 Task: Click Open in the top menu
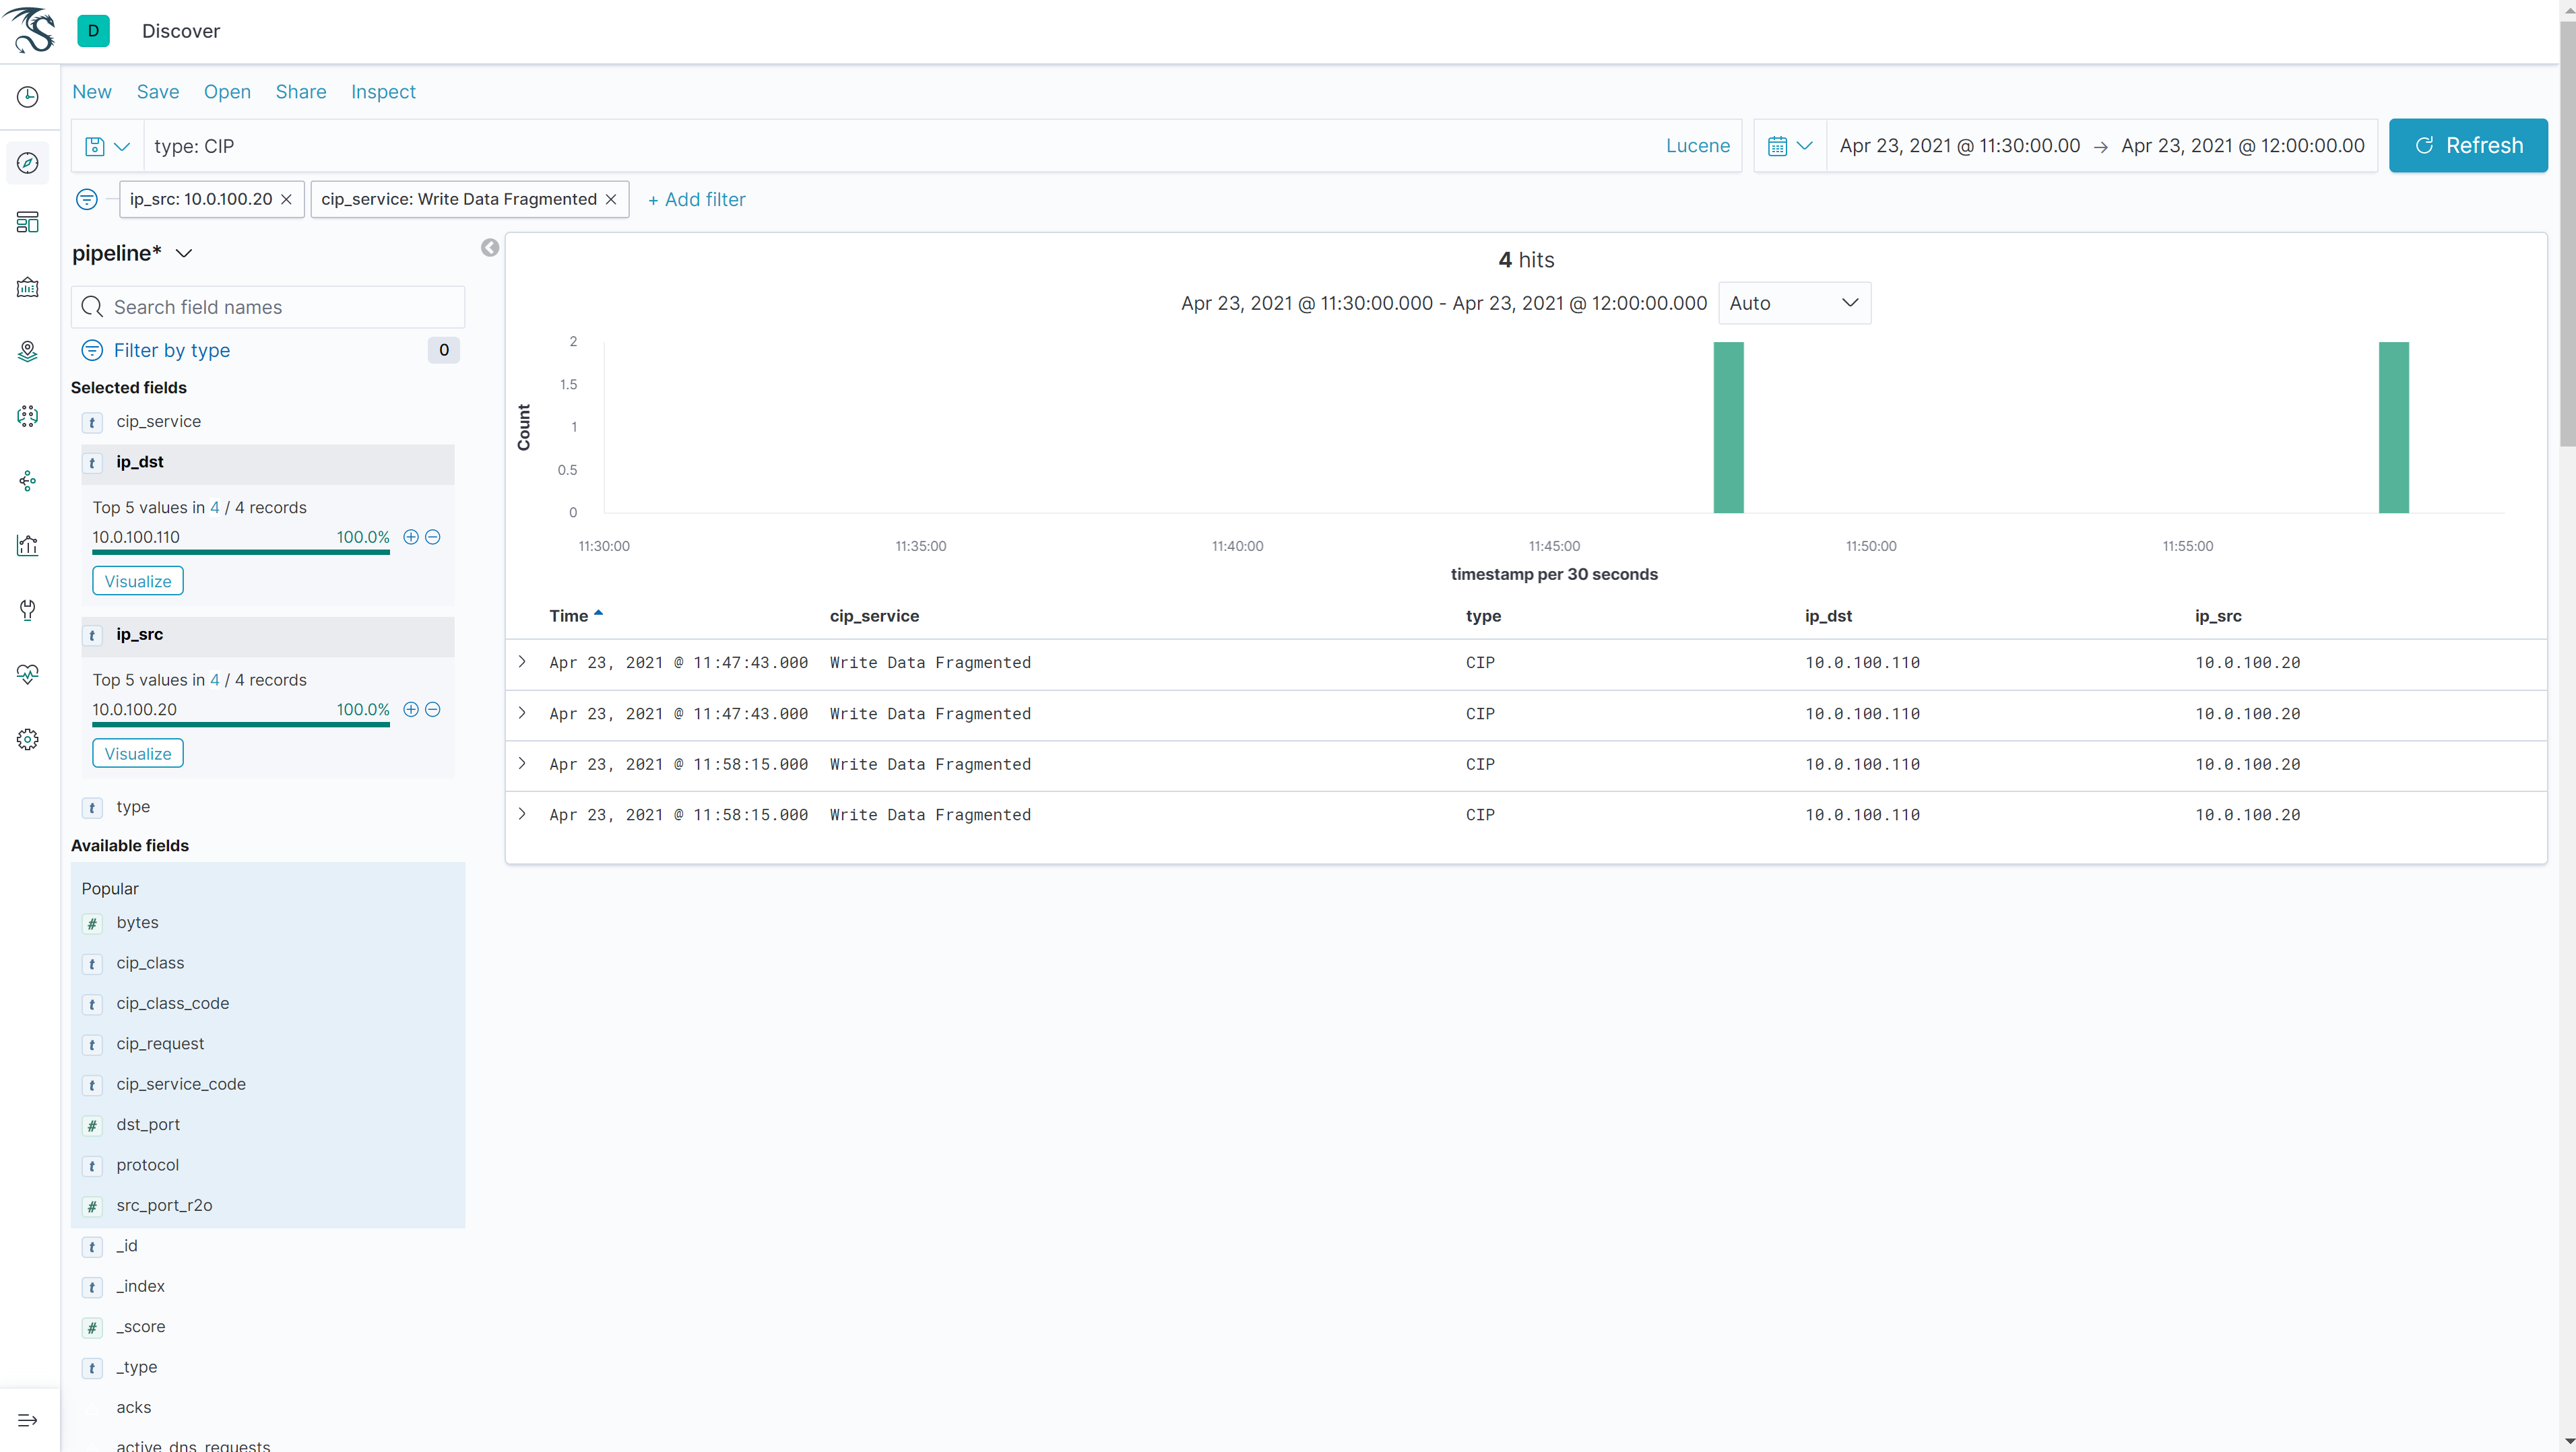click(227, 92)
